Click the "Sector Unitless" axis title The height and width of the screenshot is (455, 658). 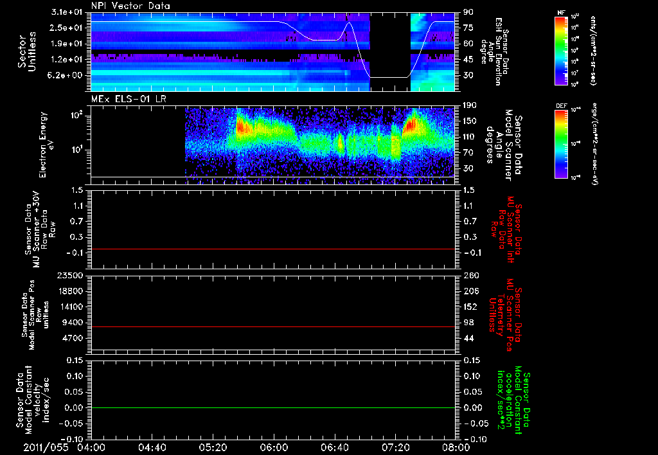(27, 51)
